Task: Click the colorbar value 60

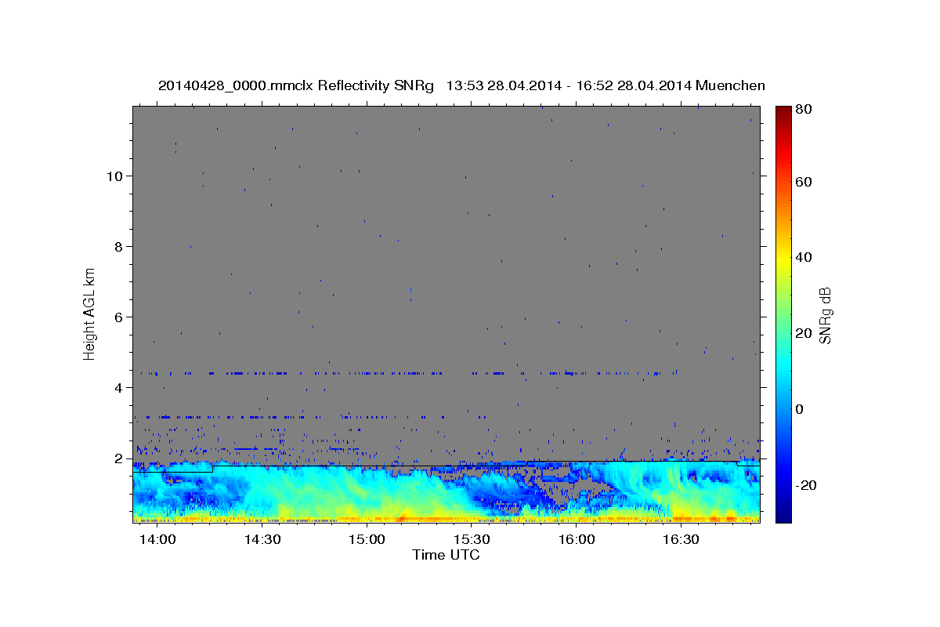Action: [803, 182]
